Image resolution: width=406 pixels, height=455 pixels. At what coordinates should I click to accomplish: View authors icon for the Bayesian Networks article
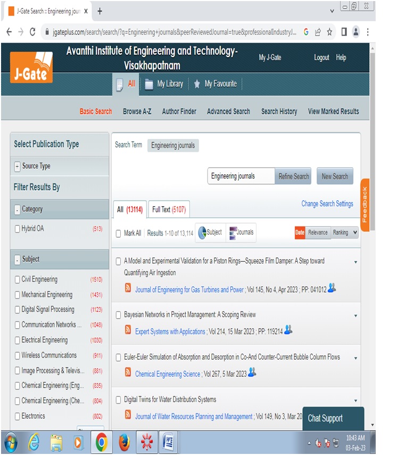(x=288, y=329)
